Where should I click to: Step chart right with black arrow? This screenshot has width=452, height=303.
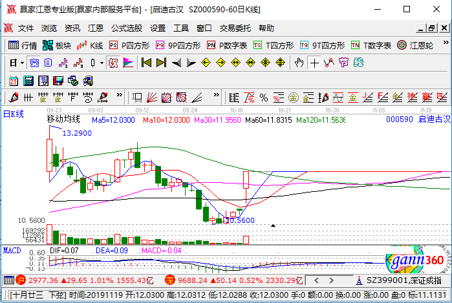click(191, 63)
